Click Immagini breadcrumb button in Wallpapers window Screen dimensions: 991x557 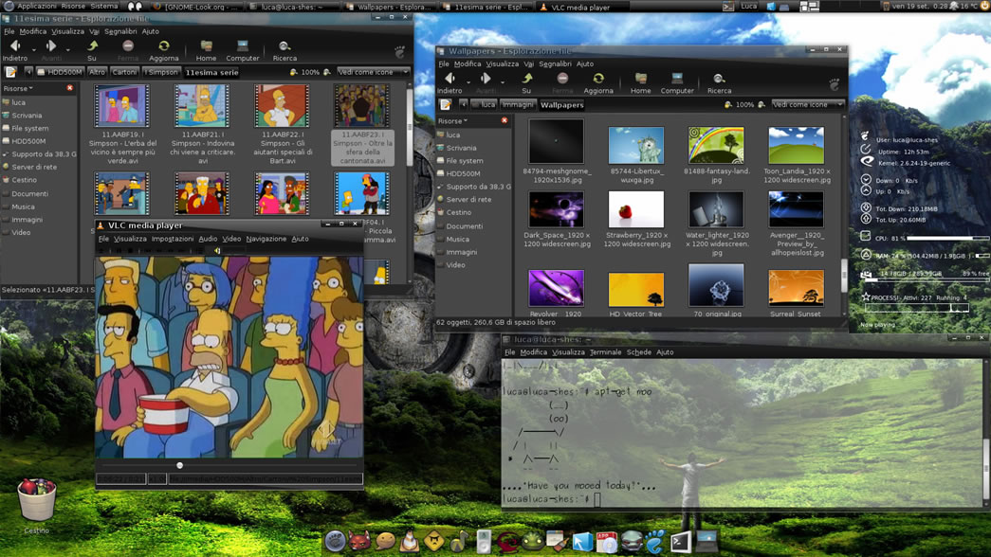(x=518, y=105)
